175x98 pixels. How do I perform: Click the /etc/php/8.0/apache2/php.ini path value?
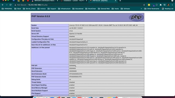coord(78,42)
